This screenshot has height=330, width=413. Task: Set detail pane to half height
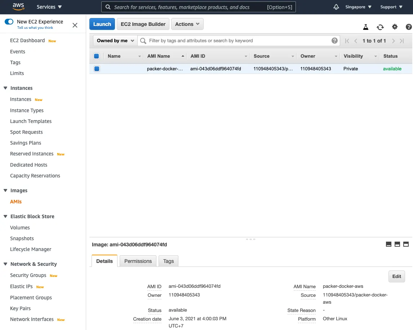point(397,244)
